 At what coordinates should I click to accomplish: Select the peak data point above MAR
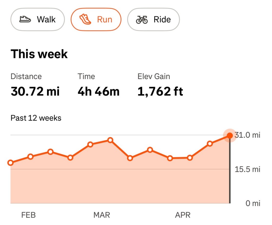pyautogui.click(x=110, y=140)
